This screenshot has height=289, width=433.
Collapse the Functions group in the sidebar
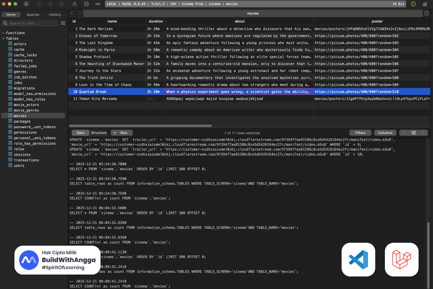pos(4,33)
